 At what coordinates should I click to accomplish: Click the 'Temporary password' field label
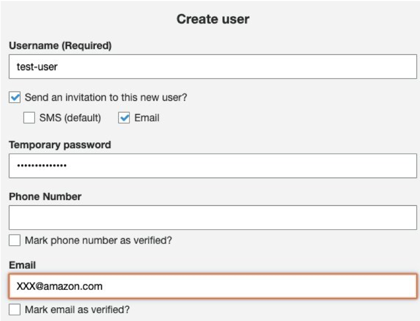coord(60,145)
